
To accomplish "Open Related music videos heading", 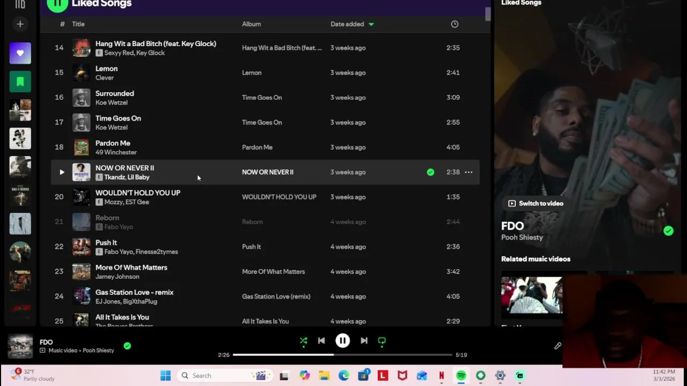I will click(536, 259).
